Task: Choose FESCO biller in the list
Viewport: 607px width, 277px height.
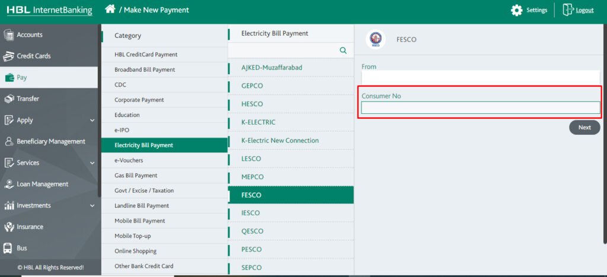Action: pyautogui.click(x=290, y=195)
